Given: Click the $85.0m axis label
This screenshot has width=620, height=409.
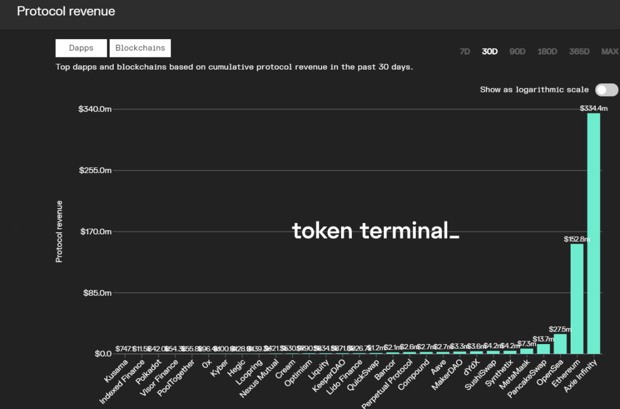Looking at the screenshot, I should point(97,293).
